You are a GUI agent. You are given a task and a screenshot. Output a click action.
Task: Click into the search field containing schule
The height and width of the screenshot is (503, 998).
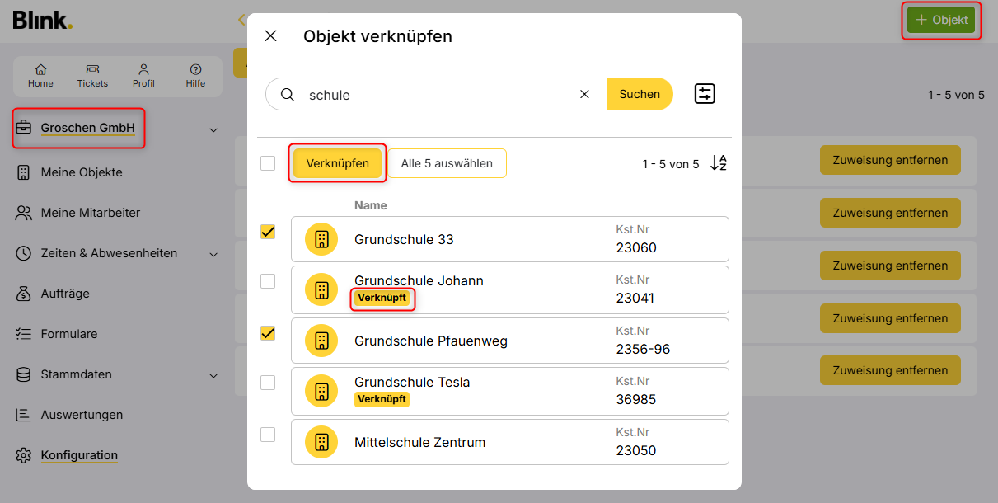437,95
